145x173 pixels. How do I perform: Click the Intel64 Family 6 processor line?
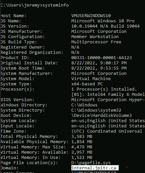(108, 95)
